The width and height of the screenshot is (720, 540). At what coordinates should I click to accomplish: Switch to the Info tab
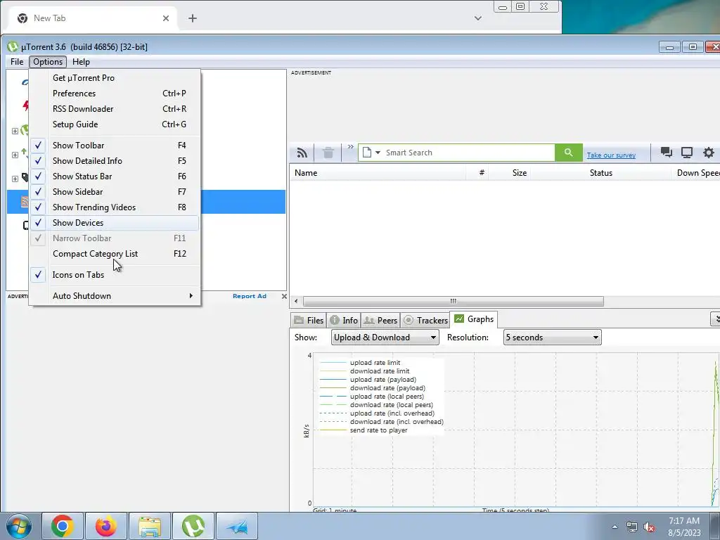point(344,320)
